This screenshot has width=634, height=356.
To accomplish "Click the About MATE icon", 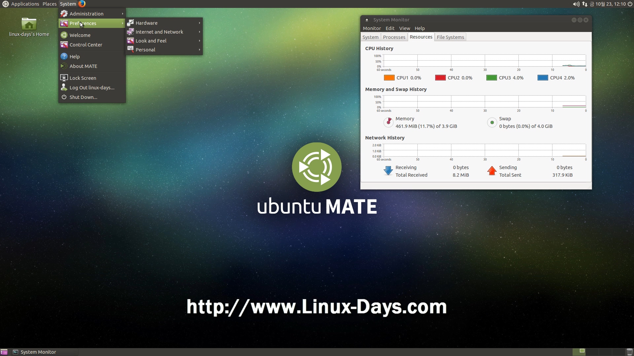I will tap(64, 66).
